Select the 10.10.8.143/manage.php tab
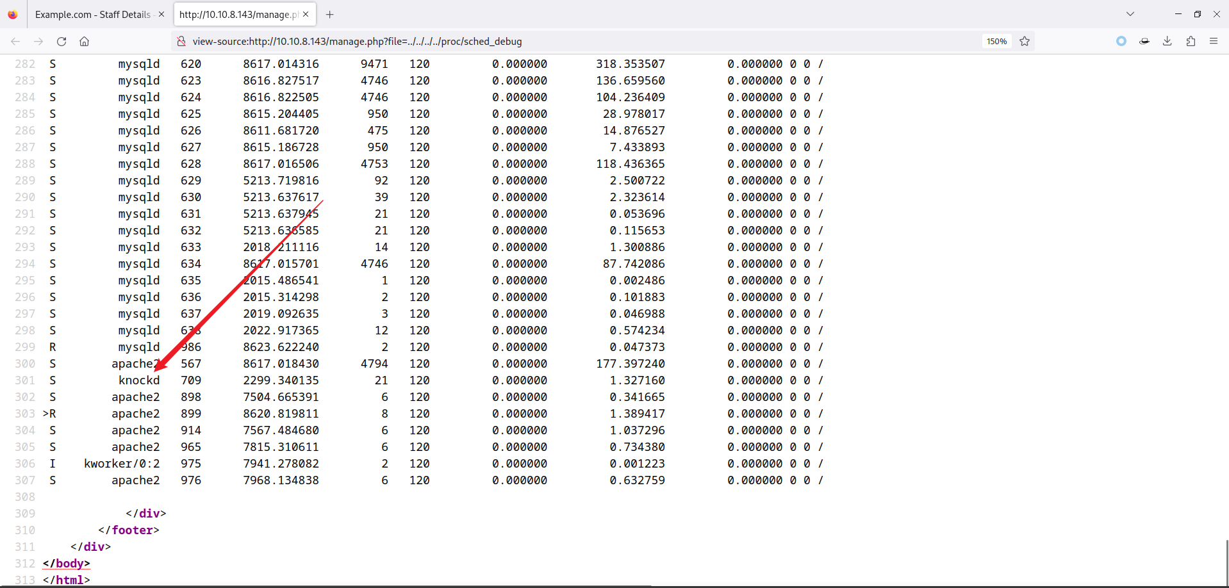Viewport: 1229px width, 588px height. [238, 14]
